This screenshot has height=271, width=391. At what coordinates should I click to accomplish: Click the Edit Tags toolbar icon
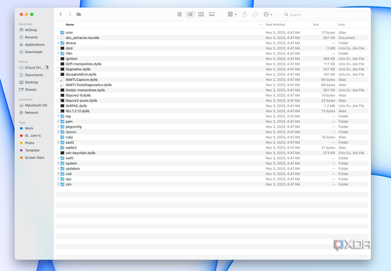click(x=255, y=15)
